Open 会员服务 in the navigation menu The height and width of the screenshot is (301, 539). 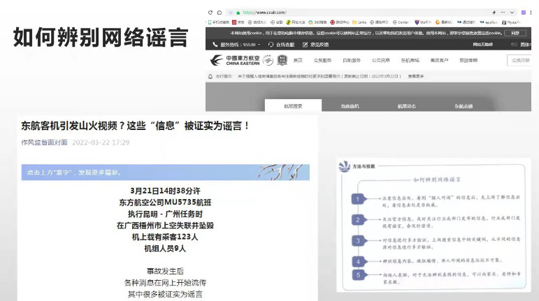click(323, 60)
